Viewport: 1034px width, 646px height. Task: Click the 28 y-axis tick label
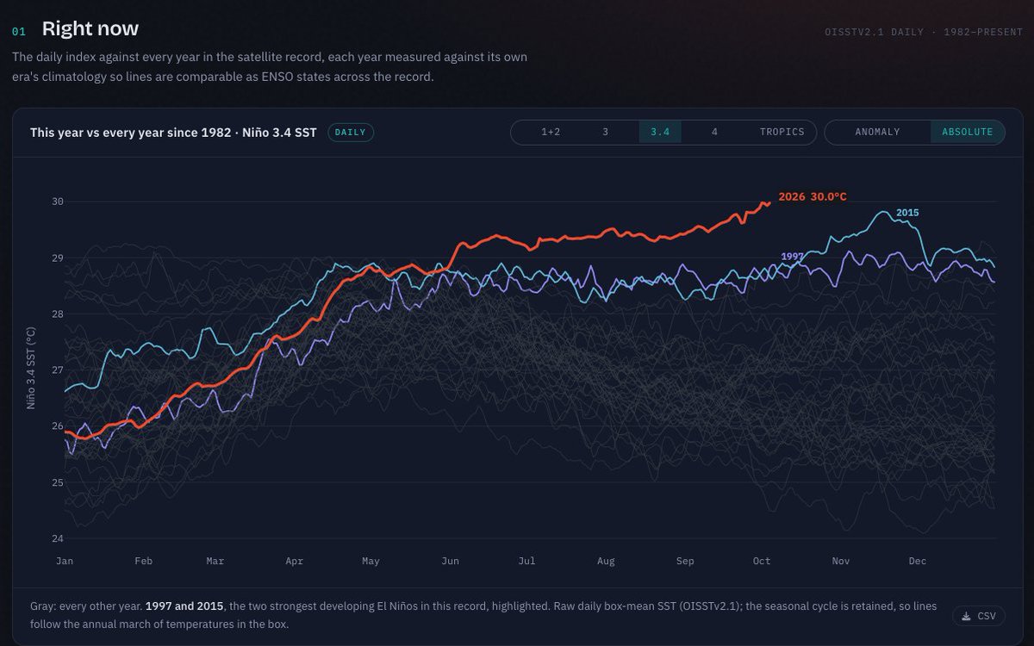pos(58,314)
